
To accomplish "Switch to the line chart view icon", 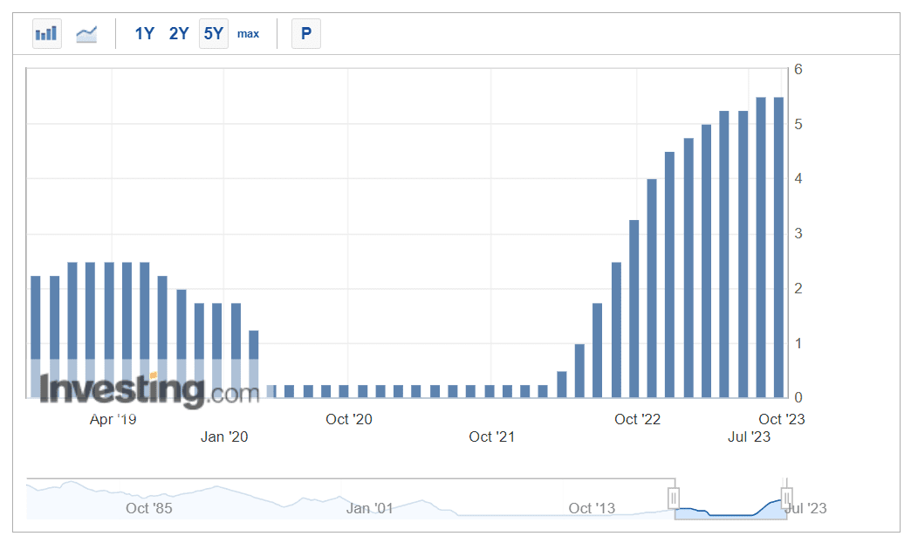I will click(86, 34).
